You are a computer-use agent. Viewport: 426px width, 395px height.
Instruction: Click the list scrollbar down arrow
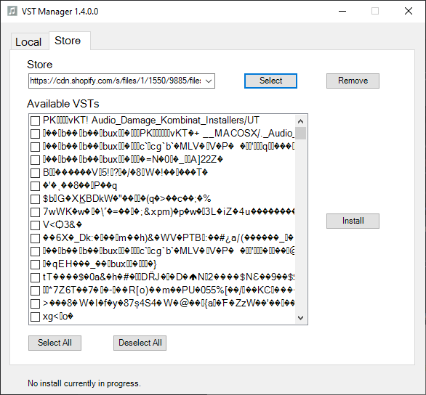point(300,318)
